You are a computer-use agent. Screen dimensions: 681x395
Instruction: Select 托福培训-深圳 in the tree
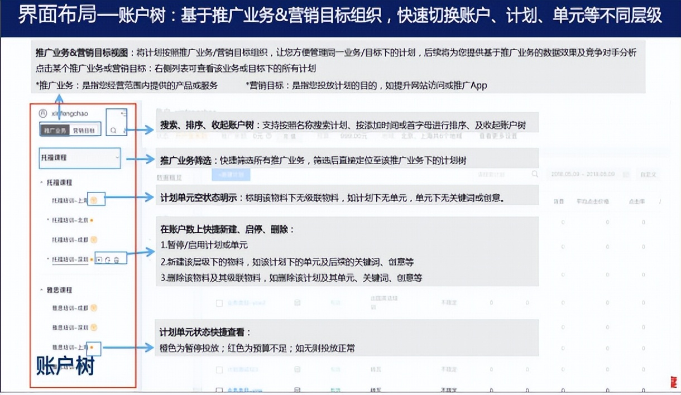[70, 259]
